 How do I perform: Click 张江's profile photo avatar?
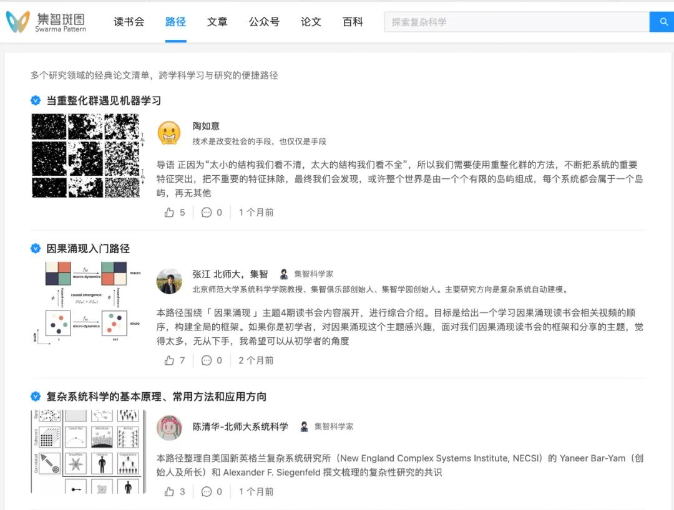click(x=169, y=281)
